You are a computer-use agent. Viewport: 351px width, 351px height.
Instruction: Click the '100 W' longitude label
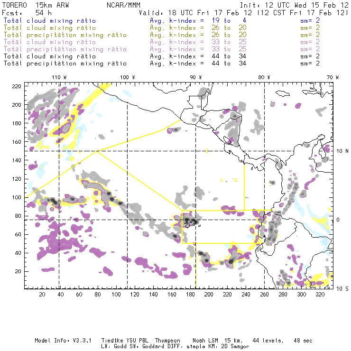point(128,77)
